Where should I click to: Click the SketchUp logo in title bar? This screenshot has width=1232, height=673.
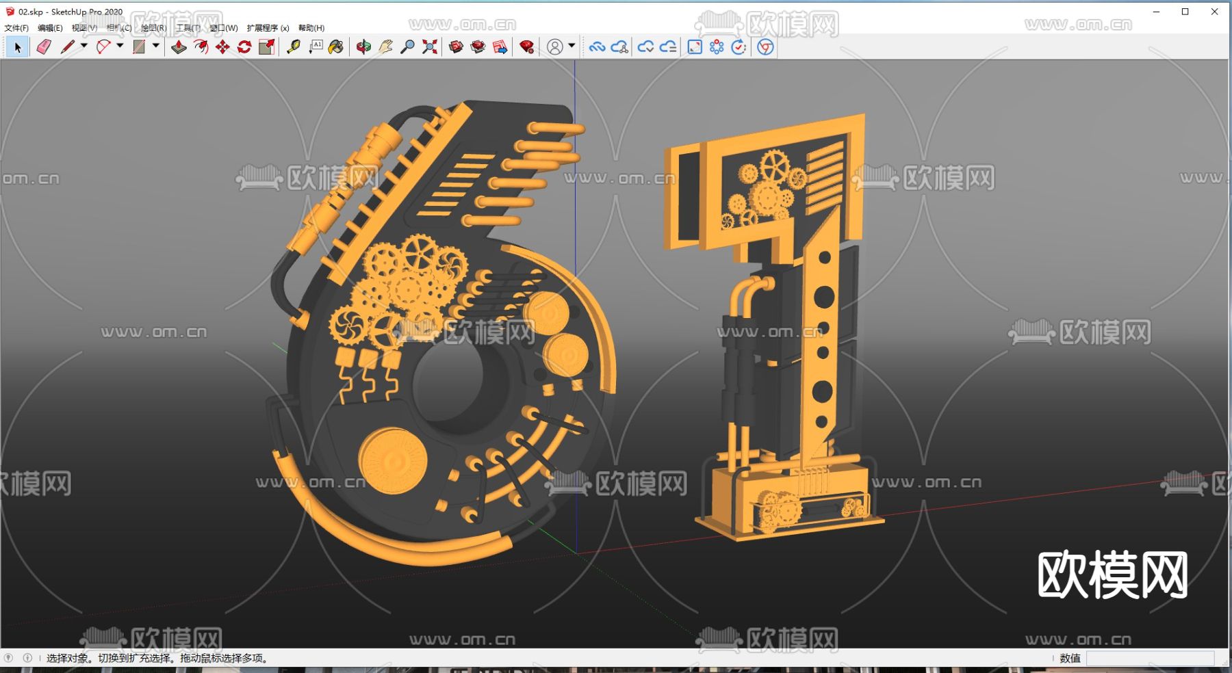(10, 12)
